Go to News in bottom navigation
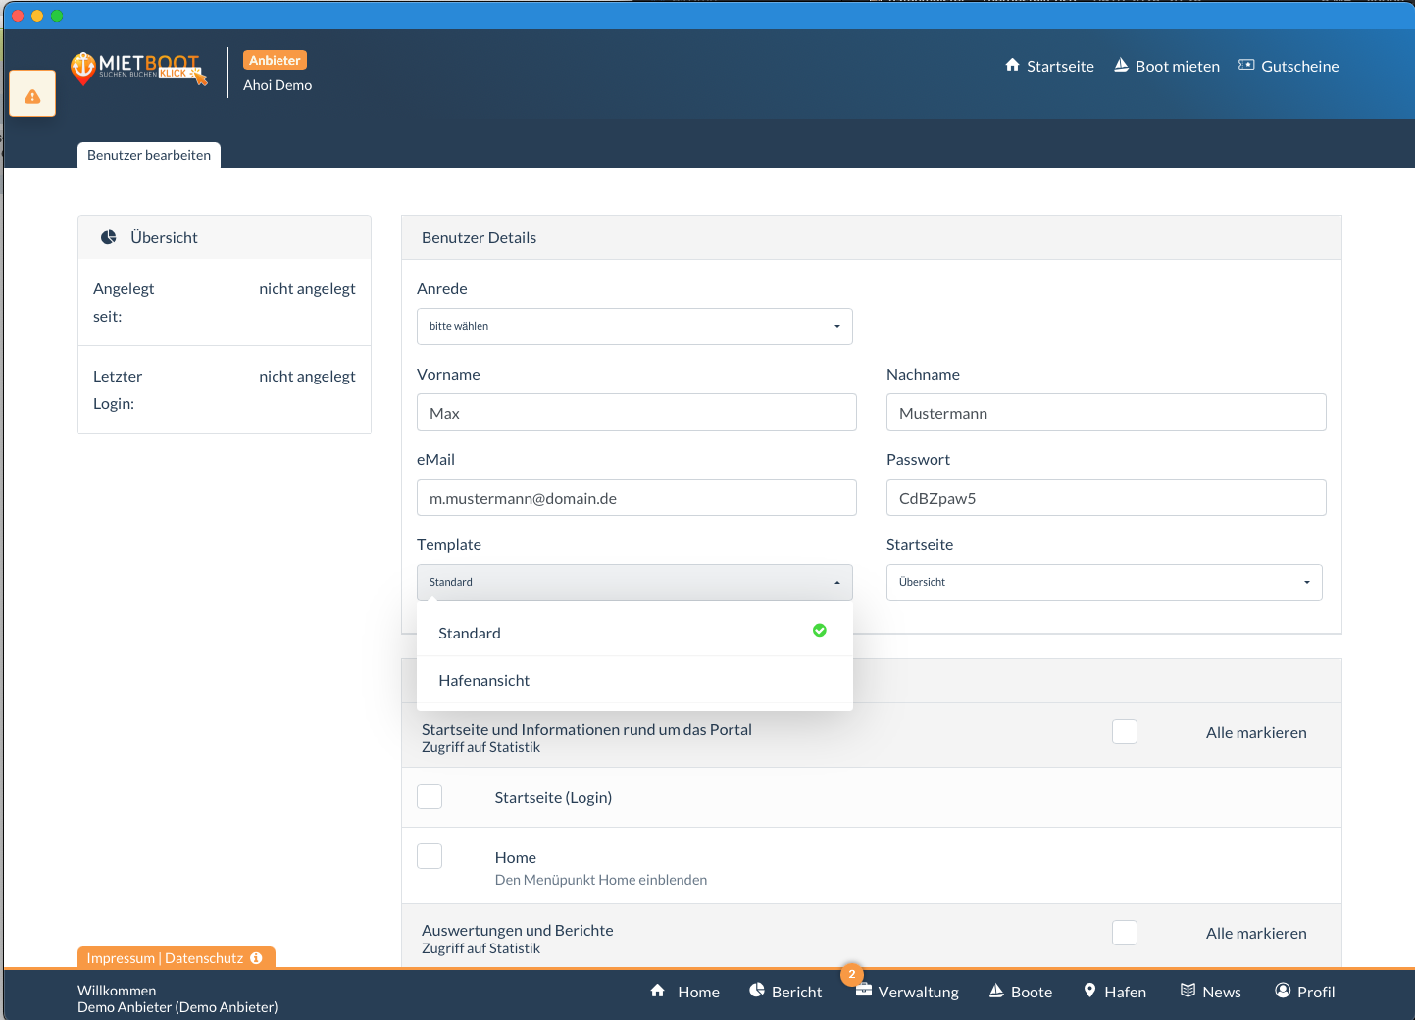This screenshot has width=1415, height=1020. tap(1210, 992)
